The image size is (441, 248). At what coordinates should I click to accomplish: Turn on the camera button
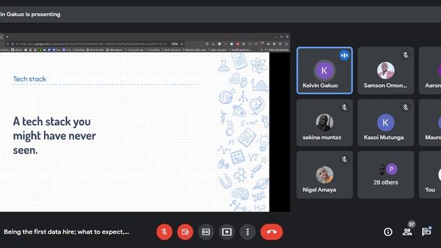185,232
